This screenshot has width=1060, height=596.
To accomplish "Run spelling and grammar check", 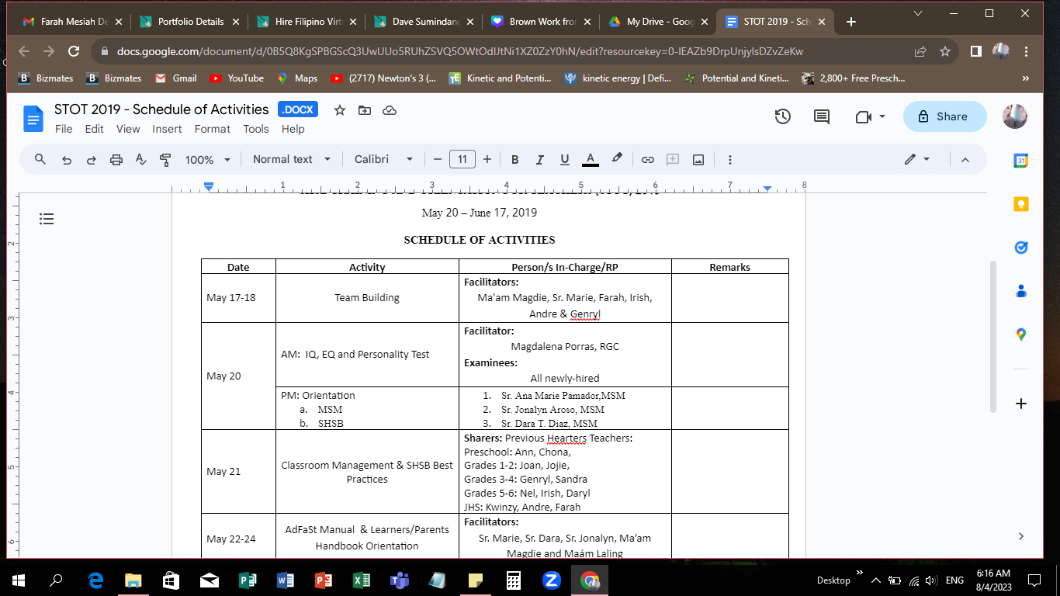I will click(141, 159).
